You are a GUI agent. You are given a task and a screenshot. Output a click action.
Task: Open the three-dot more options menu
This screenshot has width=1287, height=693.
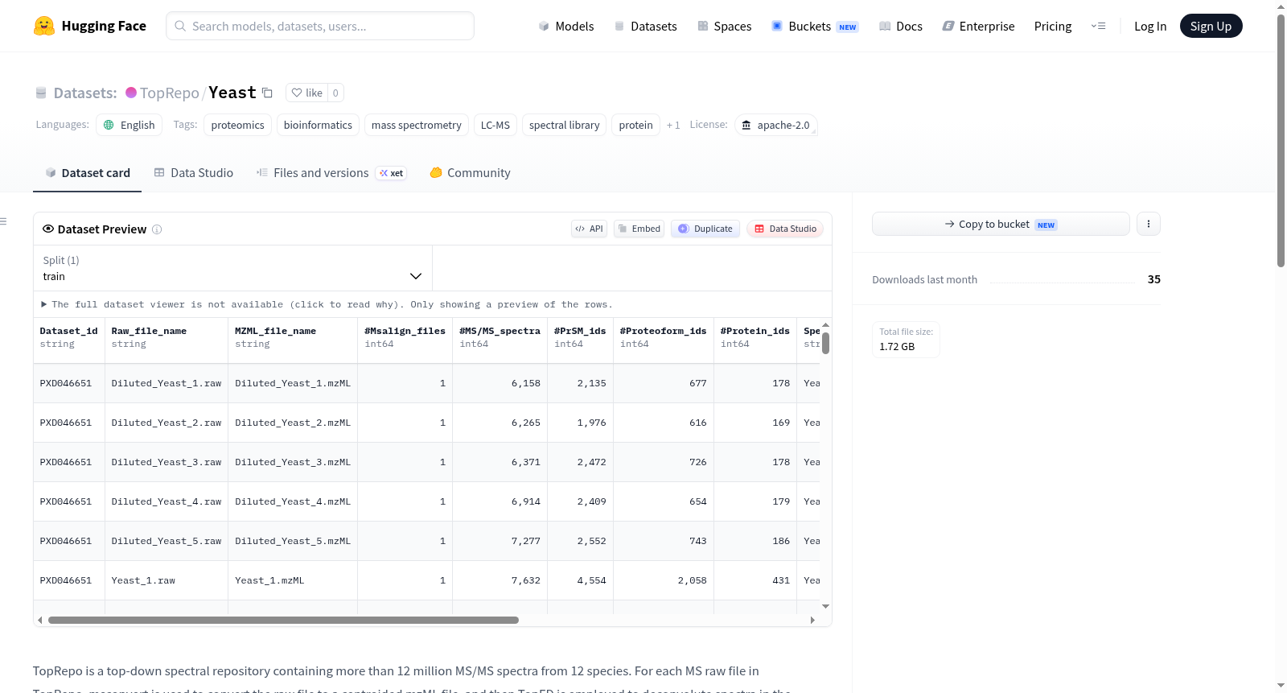click(1149, 224)
